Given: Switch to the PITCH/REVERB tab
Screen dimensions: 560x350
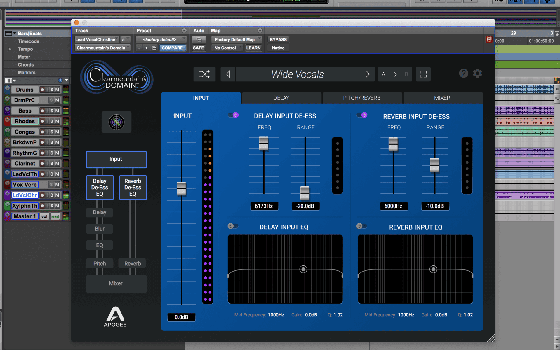Looking at the screenshot, I should coord(362,98).
